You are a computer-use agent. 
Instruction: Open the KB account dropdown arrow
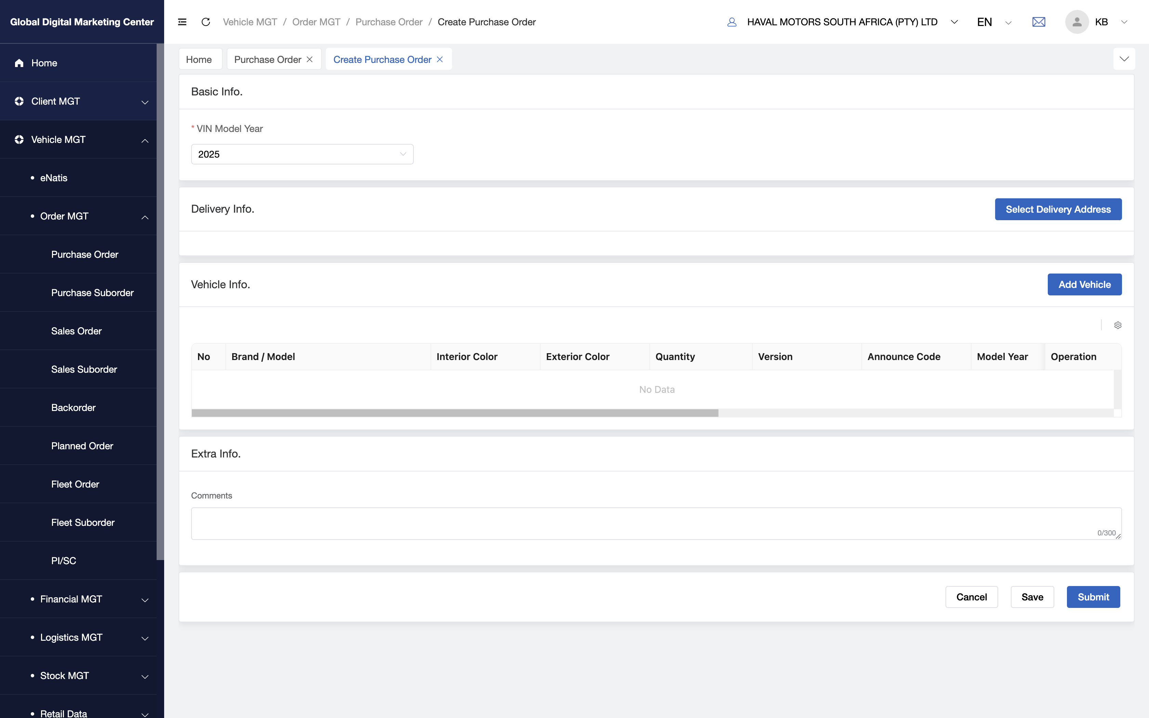click(1124, 22)
